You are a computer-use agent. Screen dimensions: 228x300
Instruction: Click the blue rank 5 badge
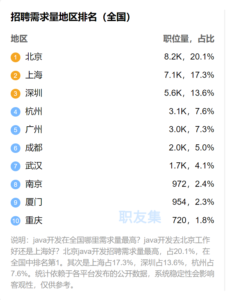[16, 130]
